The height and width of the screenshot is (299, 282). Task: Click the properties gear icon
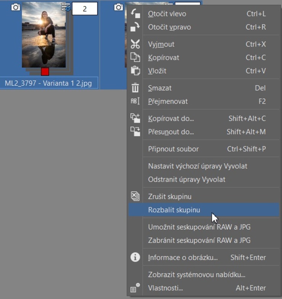pos(135,288)
